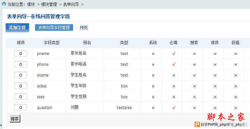
Task: Toggle the 必填 checkmark for question
Action: pos(174,108)
